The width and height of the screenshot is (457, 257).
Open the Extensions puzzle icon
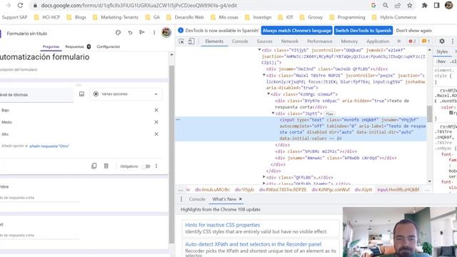(x=424, y=5)
